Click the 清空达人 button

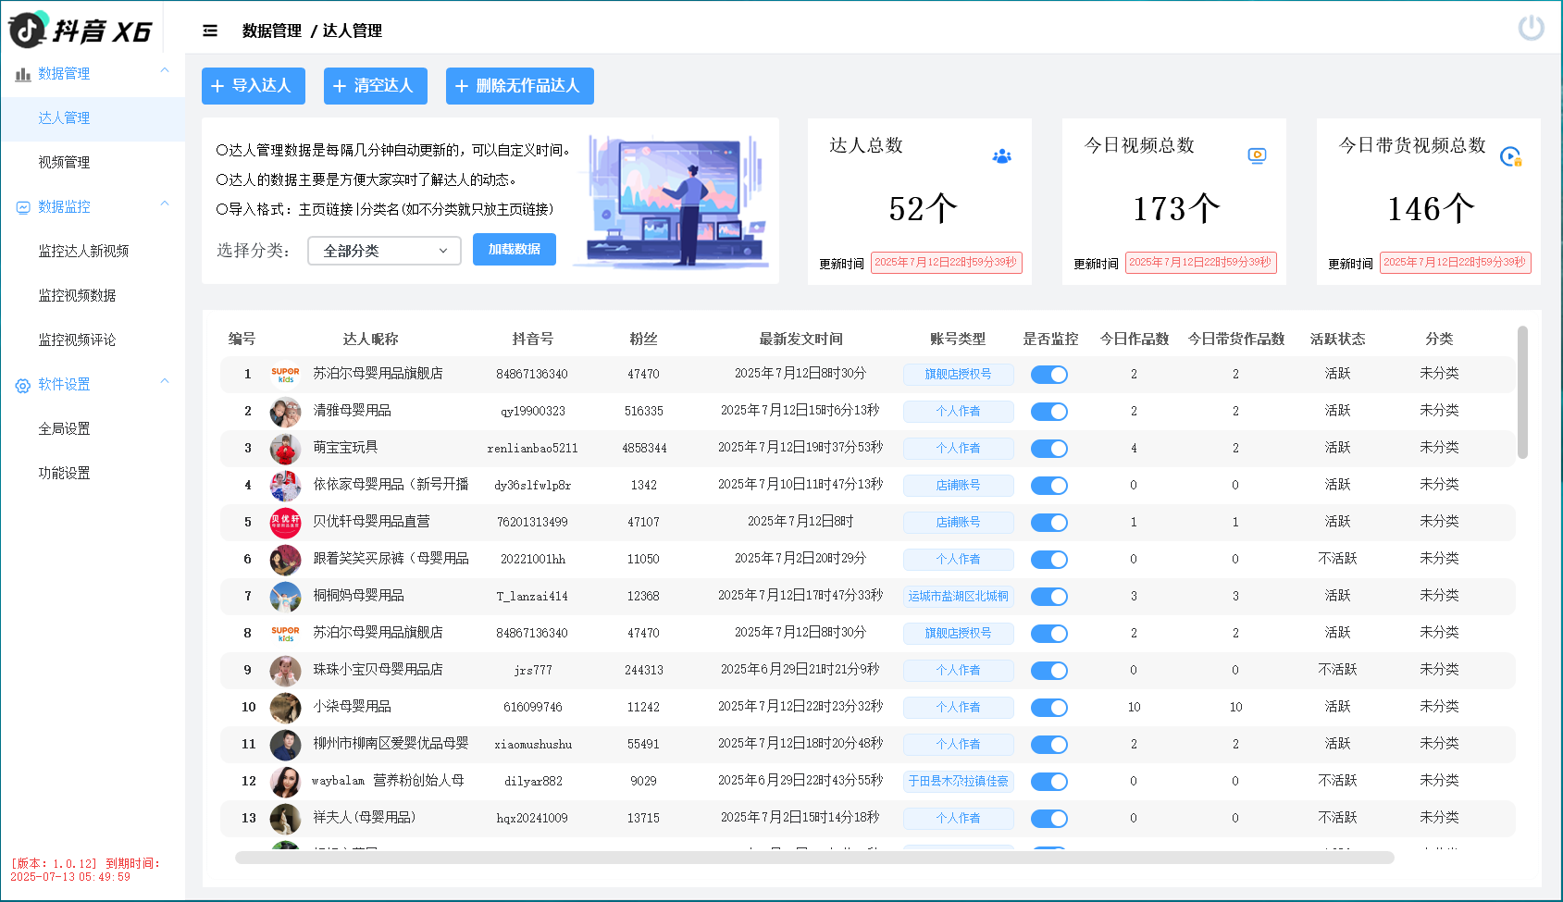coord(376,86)
